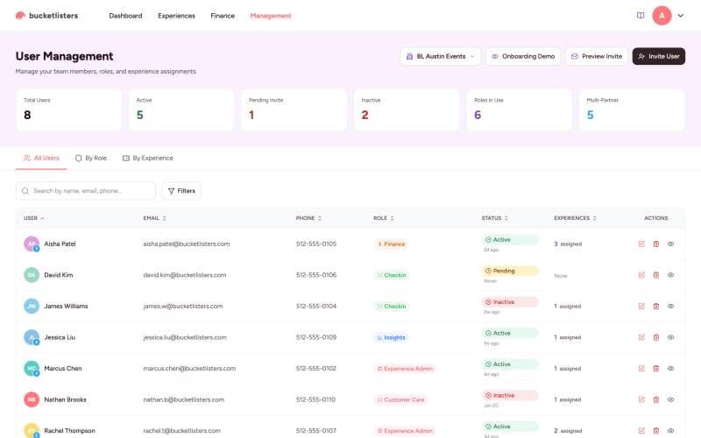
Task: View Marcus Chen with the eye icon
Action: coord(670,369)
